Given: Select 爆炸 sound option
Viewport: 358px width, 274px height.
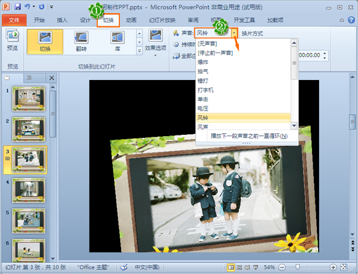Looking at the screenshot, I should 243,62.
